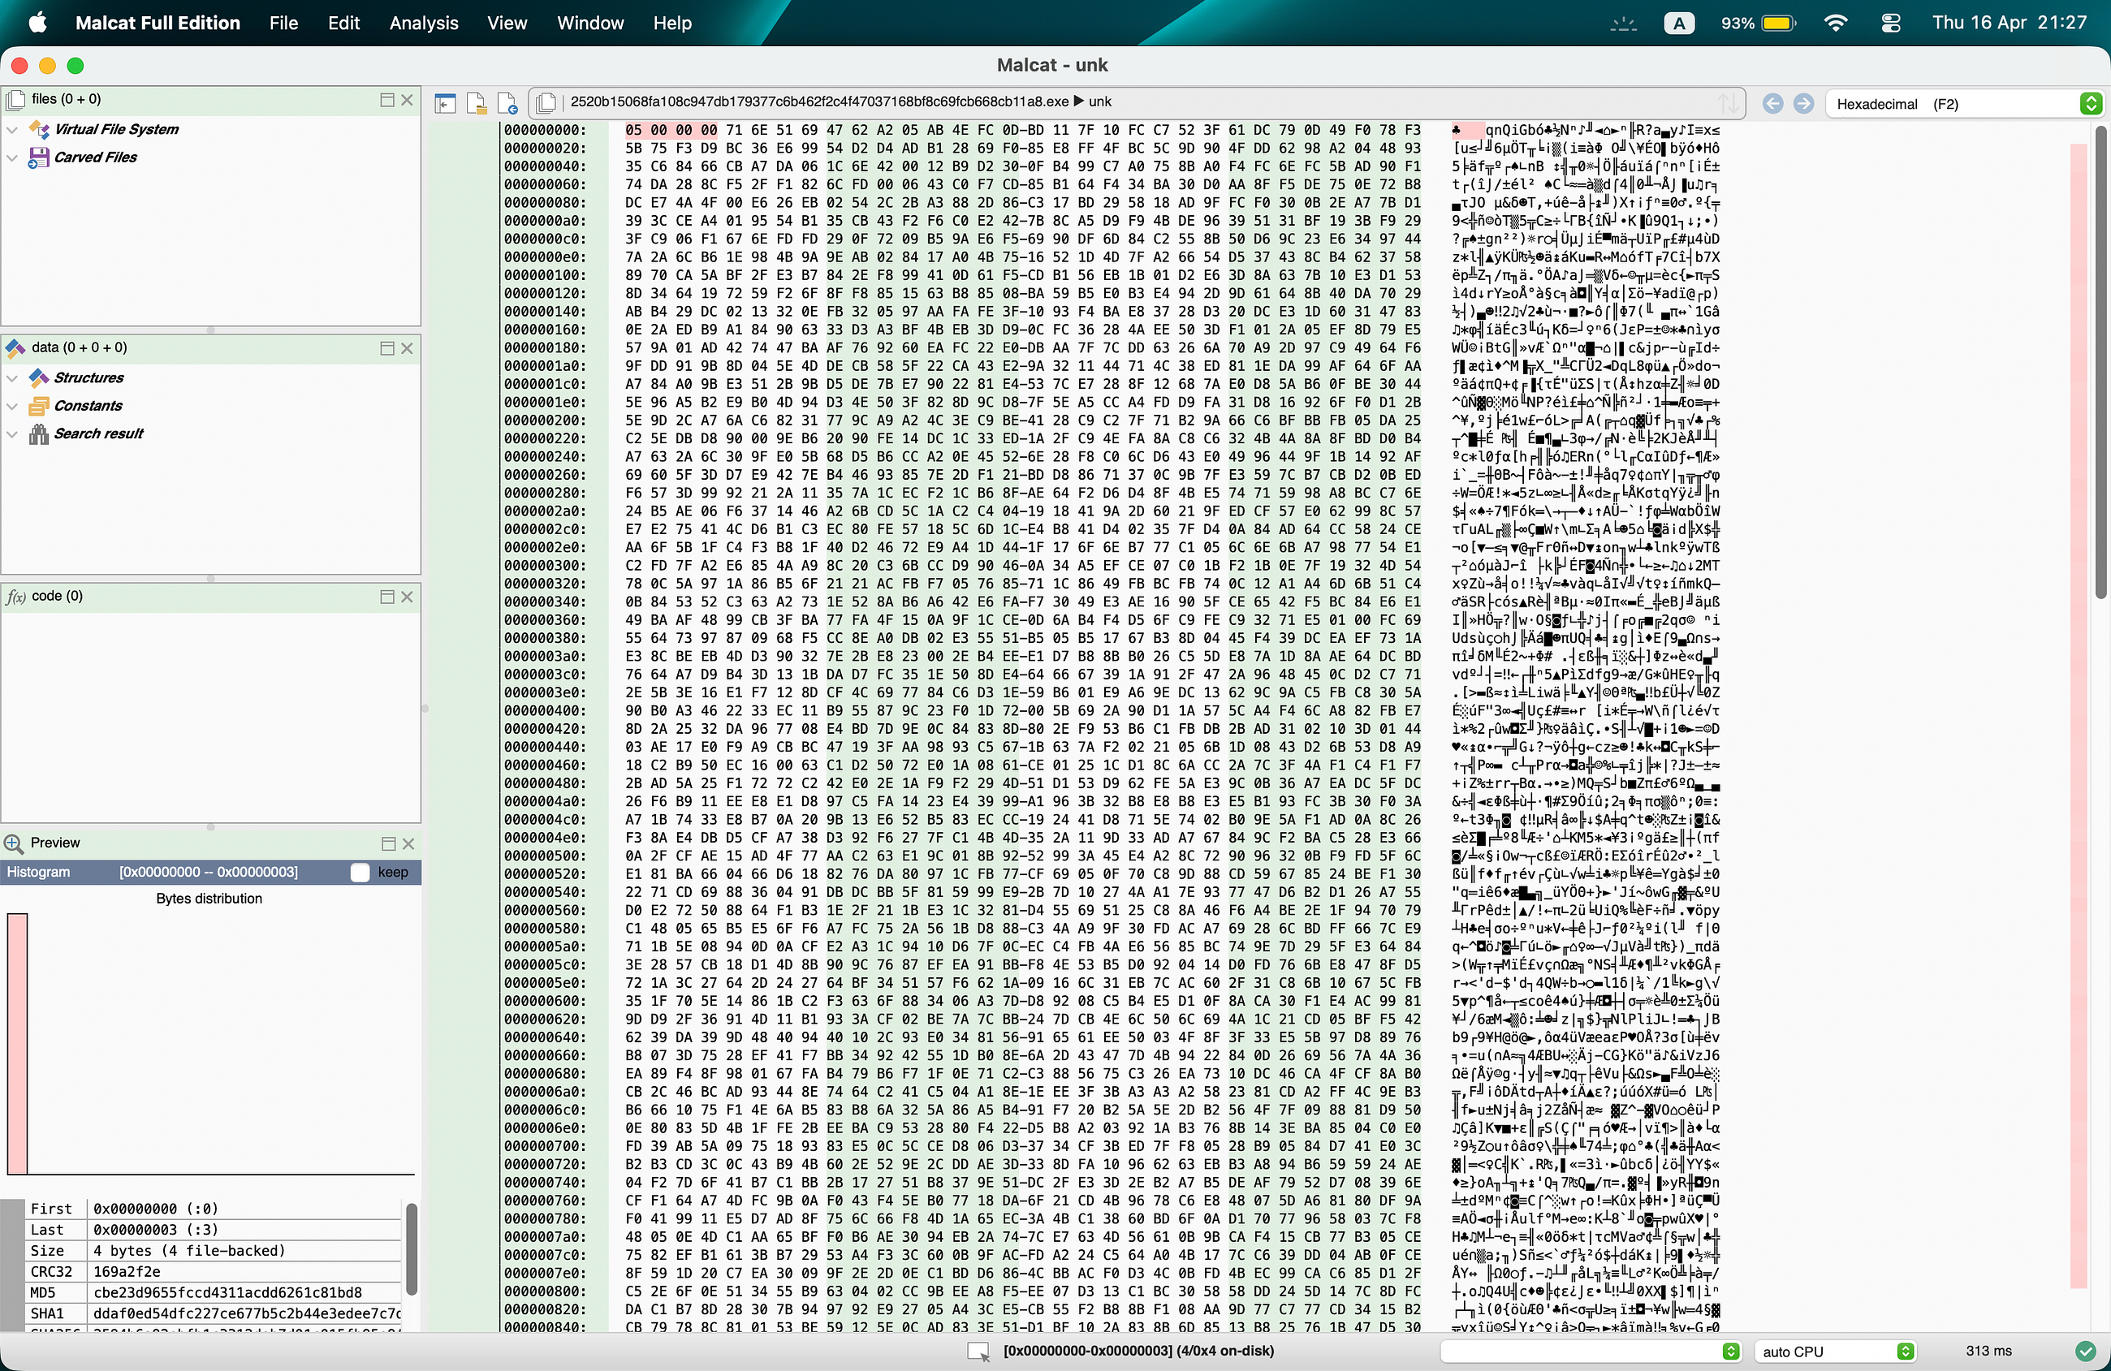Click the open file icon with folder
Image resolution: width=2111 pixels, height=1371 pixels.
pos(477,104)
